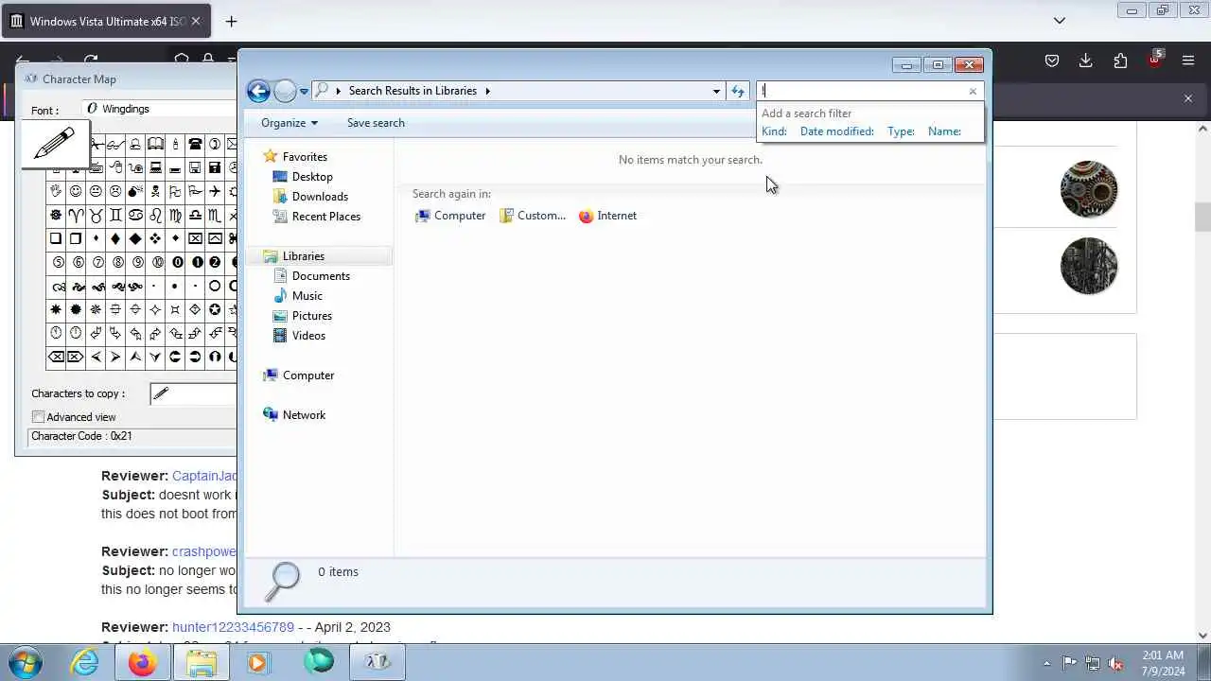Search again in Computer

coord(450,216)
